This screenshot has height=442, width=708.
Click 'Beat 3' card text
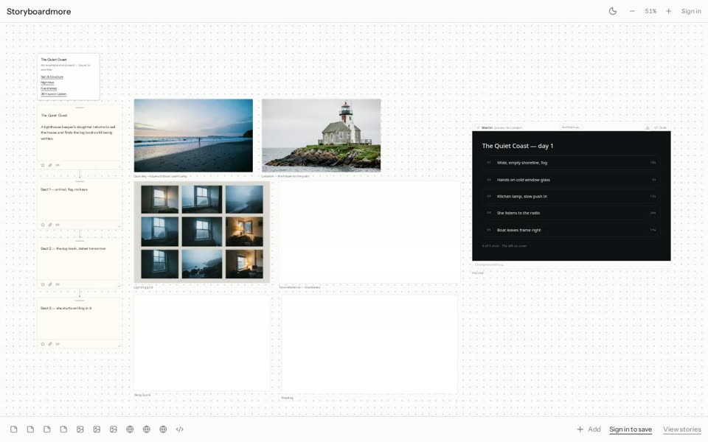click(x=66, y=308)
